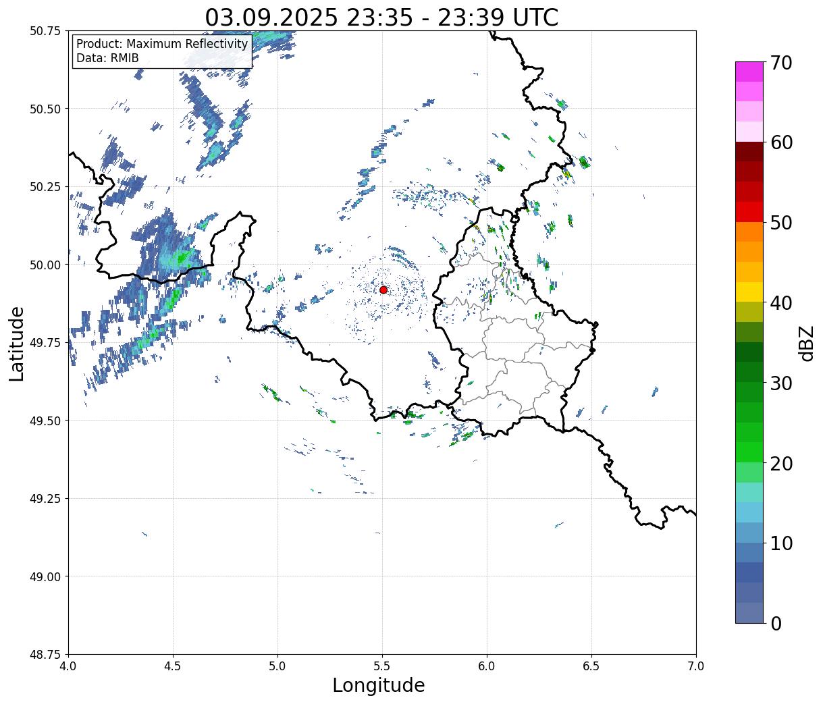This screenshot has width=823, height=702.
Task: Click the latitude tick label 49.50
Action: [45, 421]
